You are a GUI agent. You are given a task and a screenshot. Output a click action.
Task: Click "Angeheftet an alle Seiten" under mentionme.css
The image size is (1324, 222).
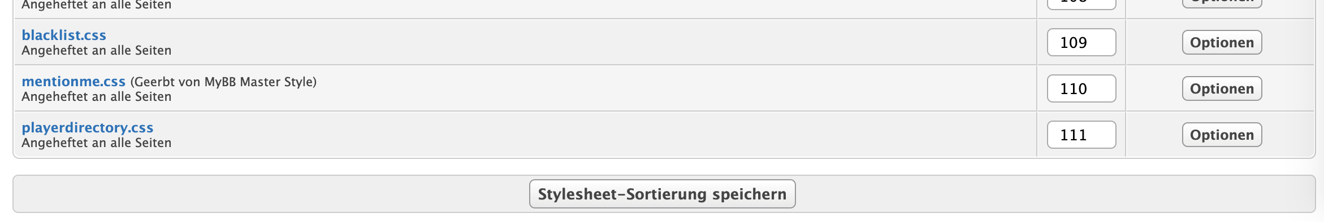point(97,96)
